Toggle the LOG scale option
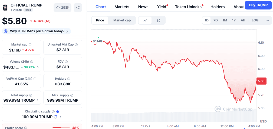 tap(255, 20)
